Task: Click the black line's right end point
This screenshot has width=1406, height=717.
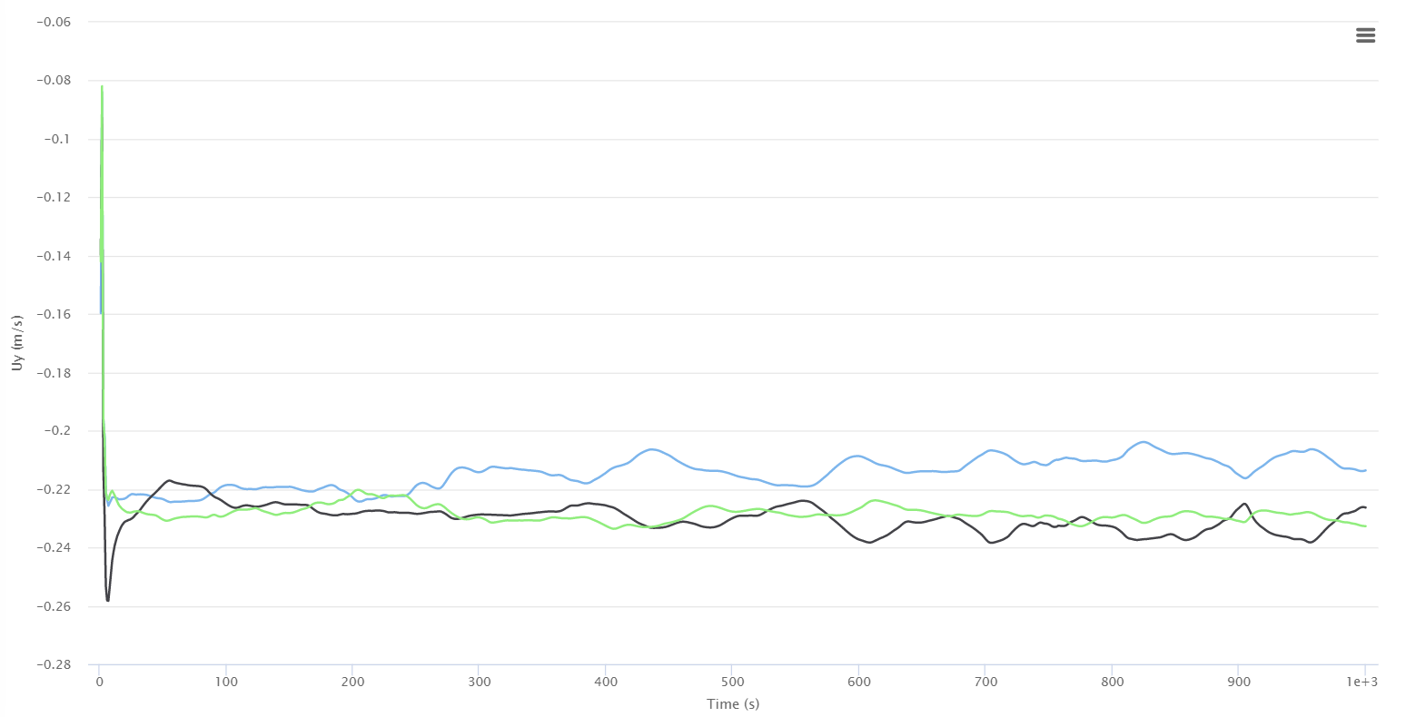Action: 1365,507
